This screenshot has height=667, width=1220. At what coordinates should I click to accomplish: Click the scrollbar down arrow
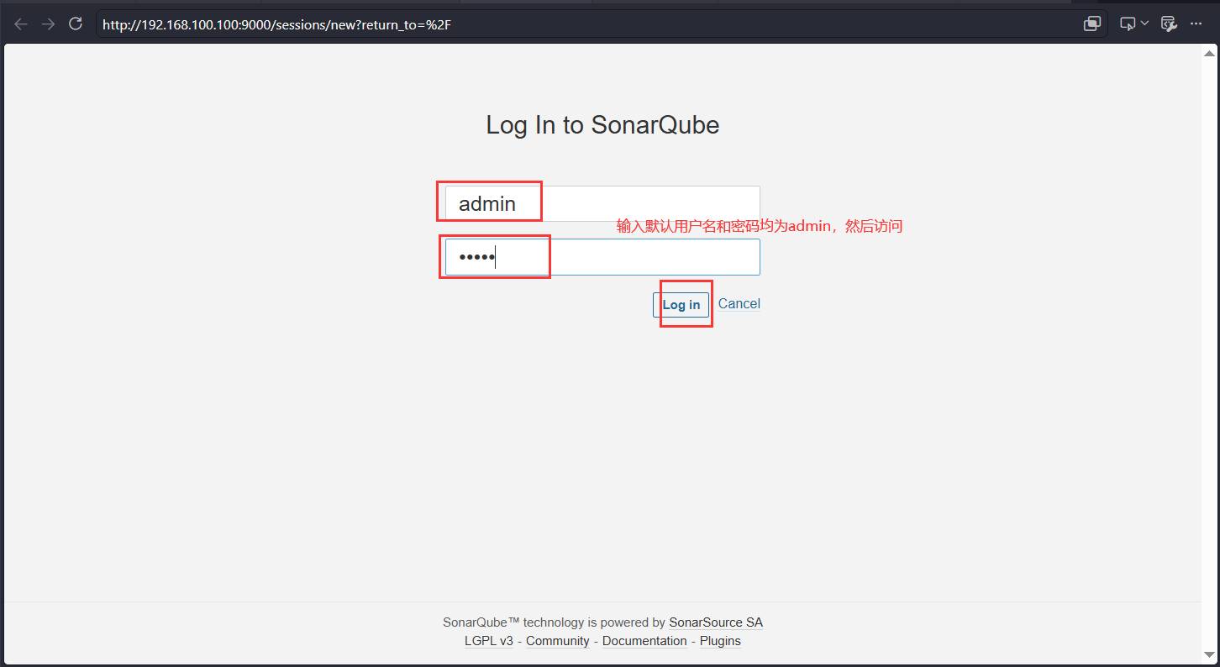click(1209, 654)
